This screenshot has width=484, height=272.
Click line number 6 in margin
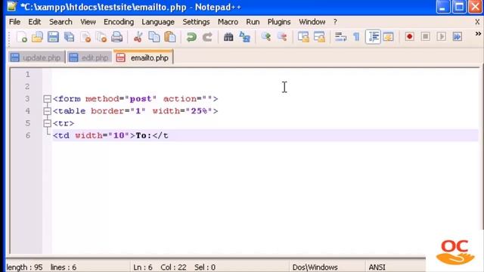(x=28, y=135)
